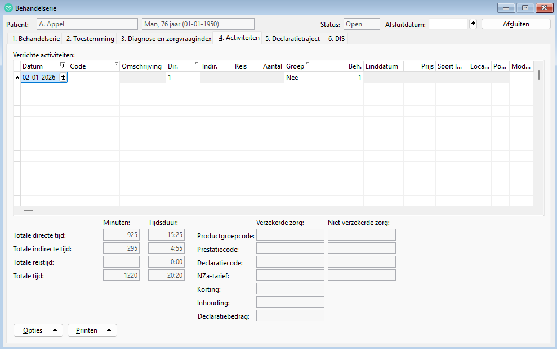Click the Groep cell showing Nee
The height and width of the screenshot is (349, 557).
298,77
